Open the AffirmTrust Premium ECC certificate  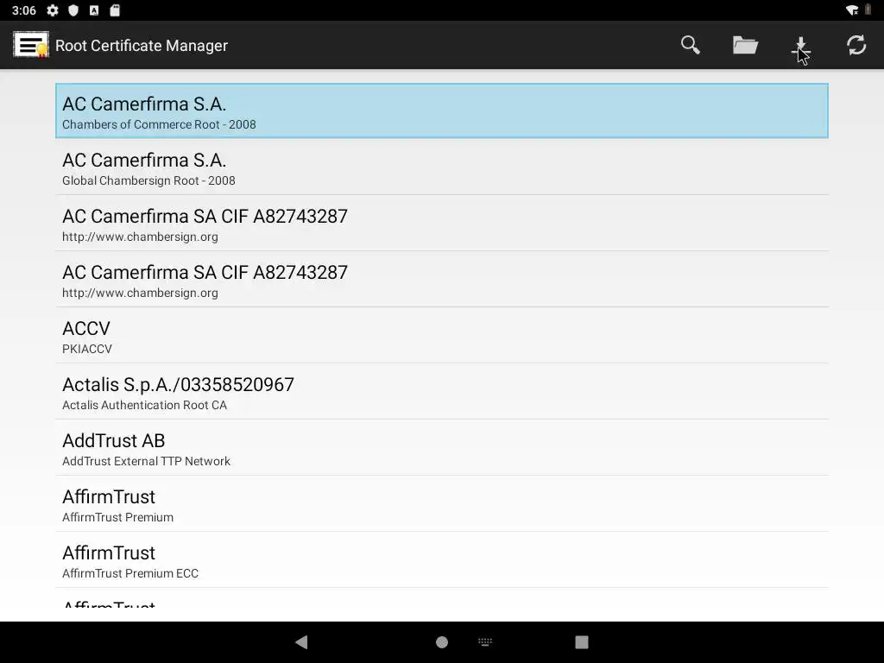442,559
